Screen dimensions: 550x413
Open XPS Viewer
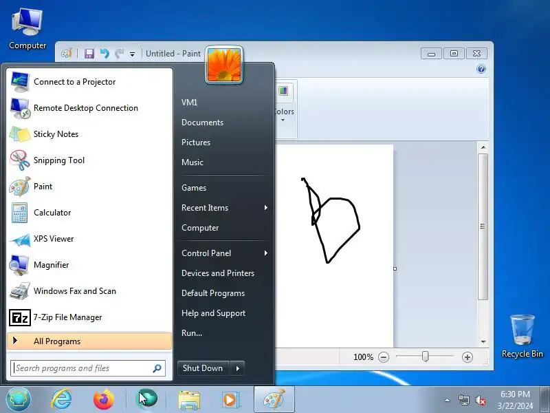[89, 238]
